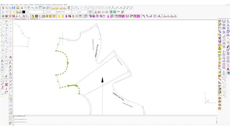Click the chain link icon in top toolbar
Image resolution: width=230 pixels, height=129 pixels.
click(x=22, y=8)
